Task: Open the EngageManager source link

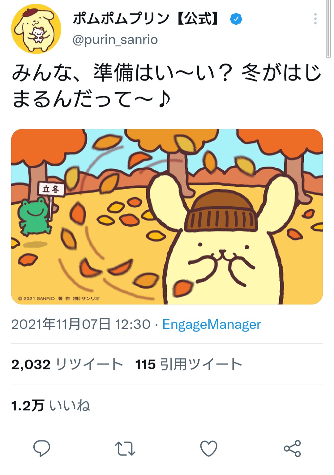Action: pos(212,324)
